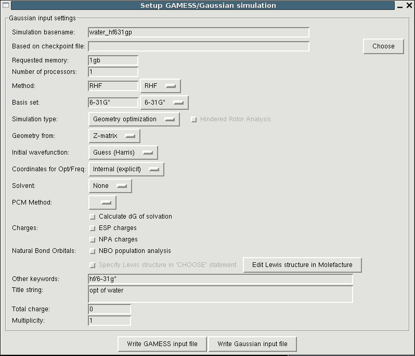This screenshot has height=356, width=415.
Task: Open the PCM Method dropdown
Action: coord(102,202)
